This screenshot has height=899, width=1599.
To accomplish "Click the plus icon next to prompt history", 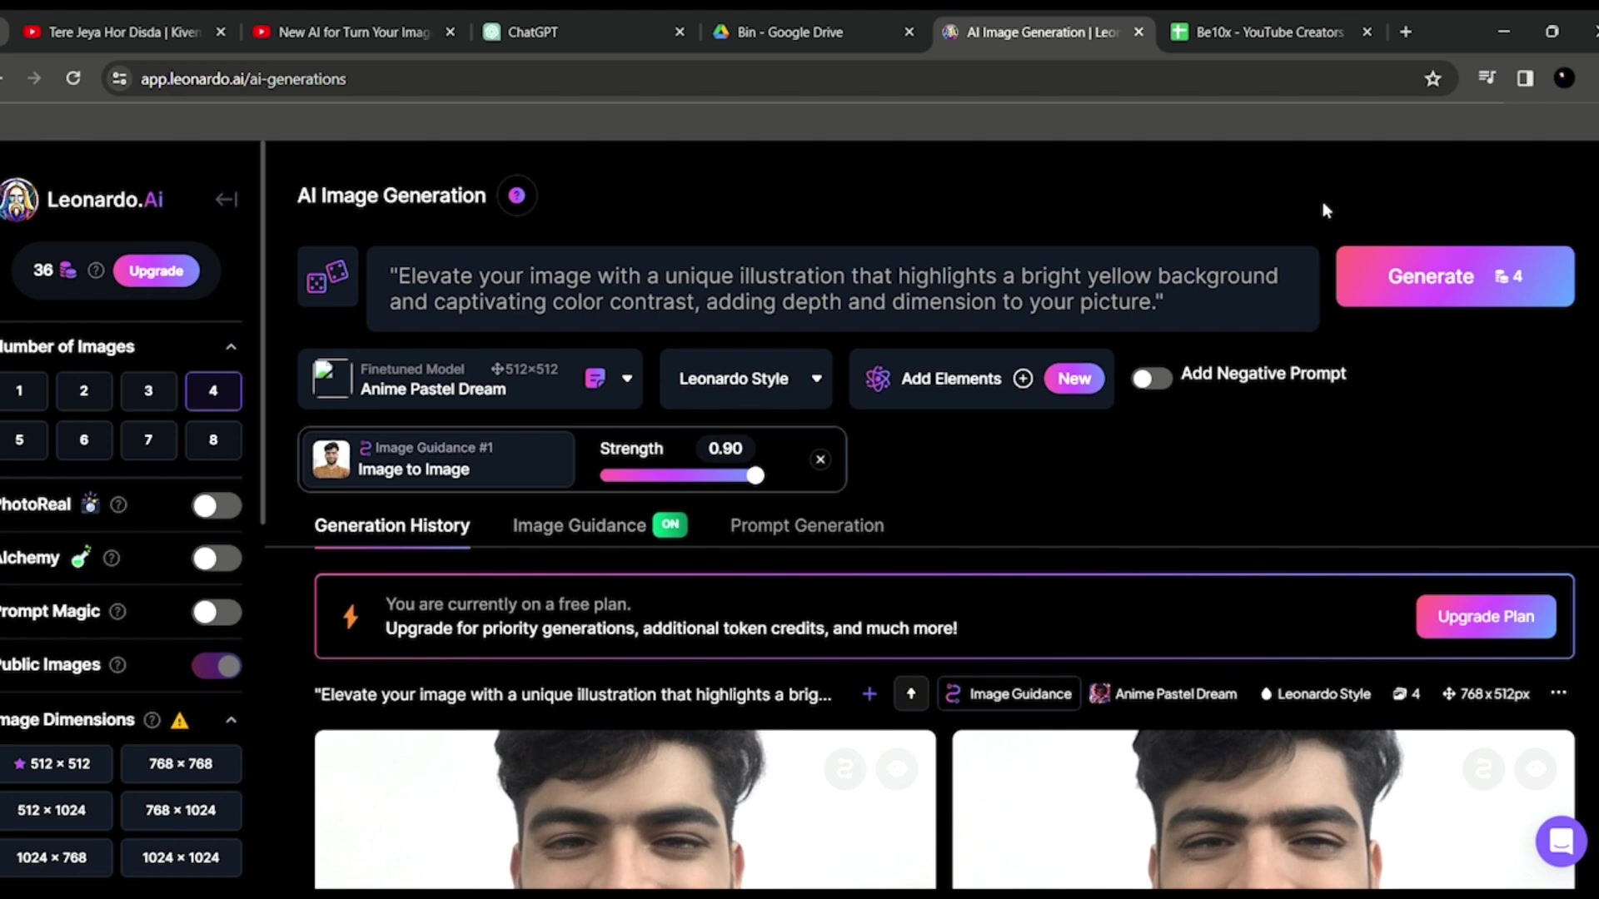I will (x=869, y=693).
